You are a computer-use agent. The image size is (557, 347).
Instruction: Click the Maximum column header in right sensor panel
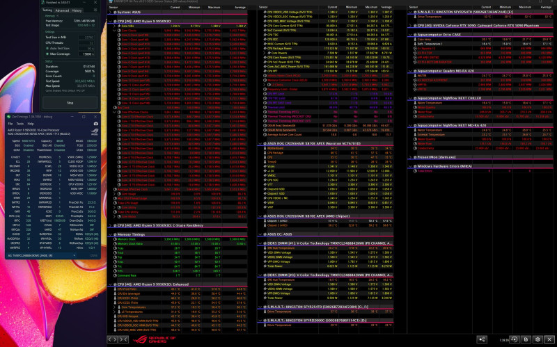coord(525,7)
